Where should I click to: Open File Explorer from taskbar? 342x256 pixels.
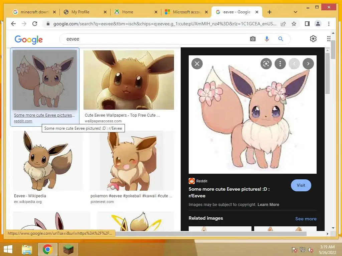click(x=27, y=249)
